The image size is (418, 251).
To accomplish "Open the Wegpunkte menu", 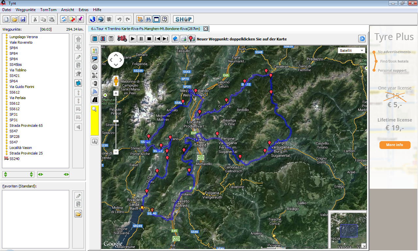I will (x=25, y=10).
